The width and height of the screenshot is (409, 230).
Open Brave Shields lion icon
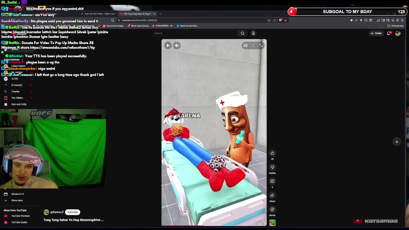(x=281, y=20)
